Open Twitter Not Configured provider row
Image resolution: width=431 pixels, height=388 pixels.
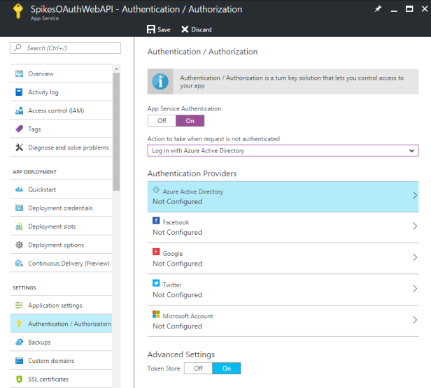[x=283, y=289]
